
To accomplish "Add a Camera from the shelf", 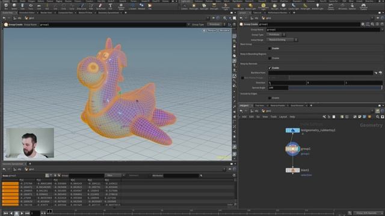I will pos(184,7).
